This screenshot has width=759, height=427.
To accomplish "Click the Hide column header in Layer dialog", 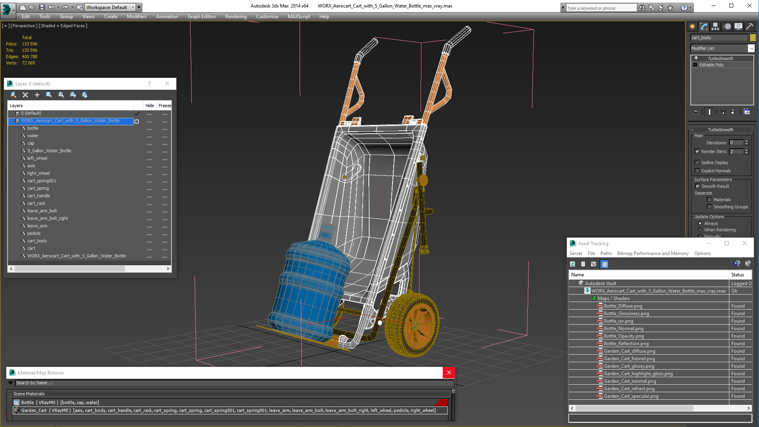I will pos(149,106).
